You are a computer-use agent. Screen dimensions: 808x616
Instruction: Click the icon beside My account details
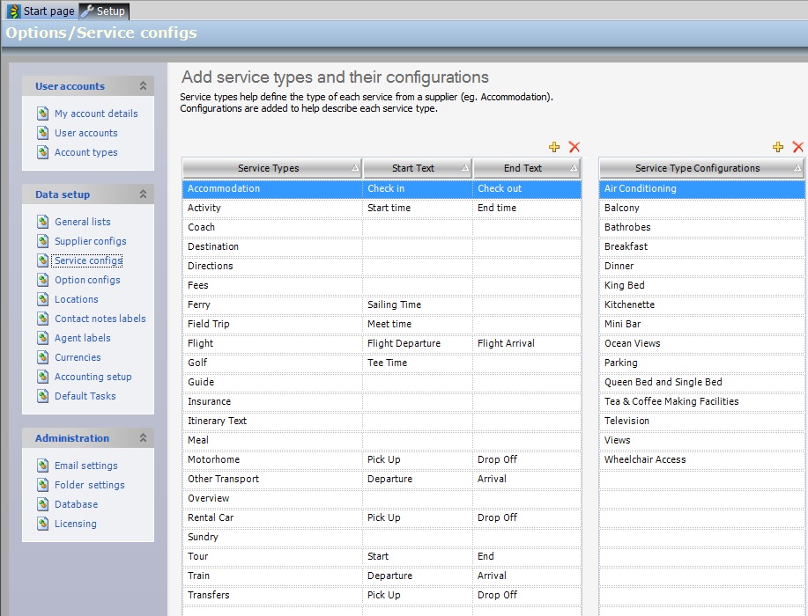43,114
